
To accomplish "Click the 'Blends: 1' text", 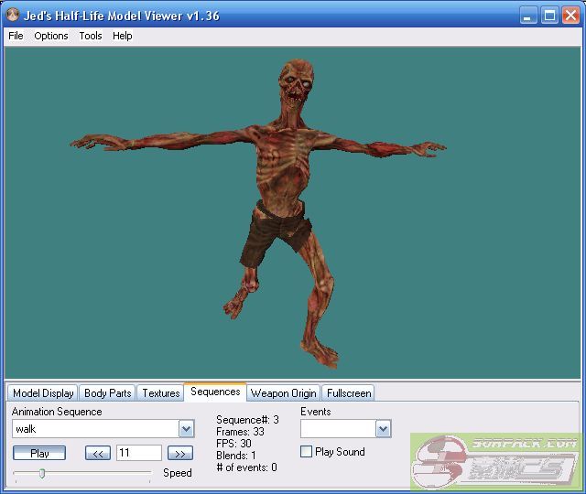I will click(236, 456).
